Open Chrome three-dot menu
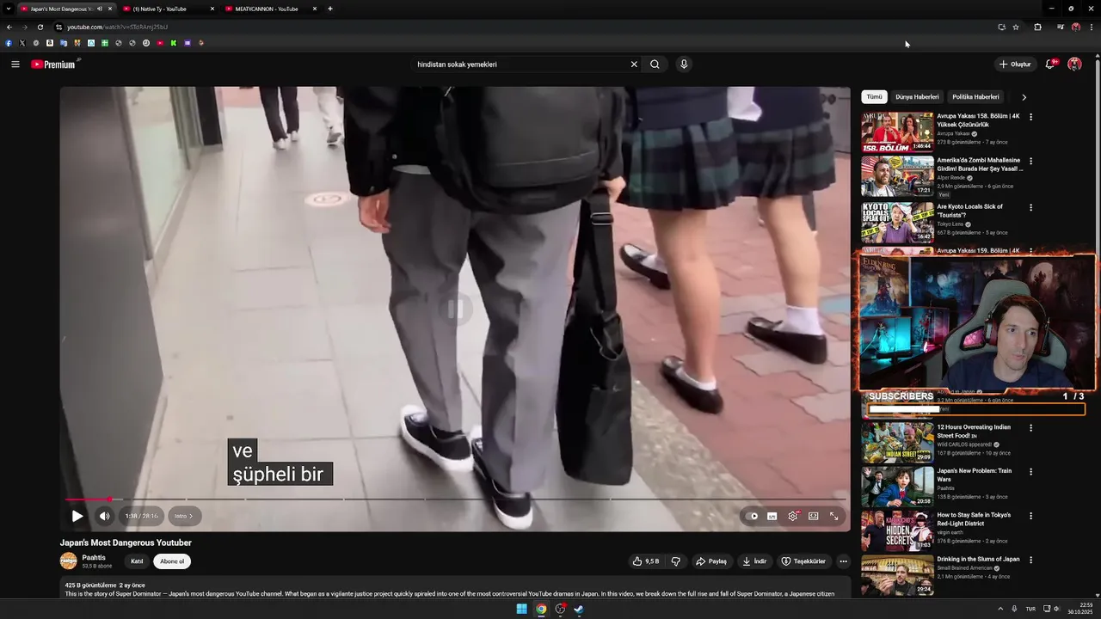The width and height of the screenshot is (1101, 619). tap(1092, 28)
